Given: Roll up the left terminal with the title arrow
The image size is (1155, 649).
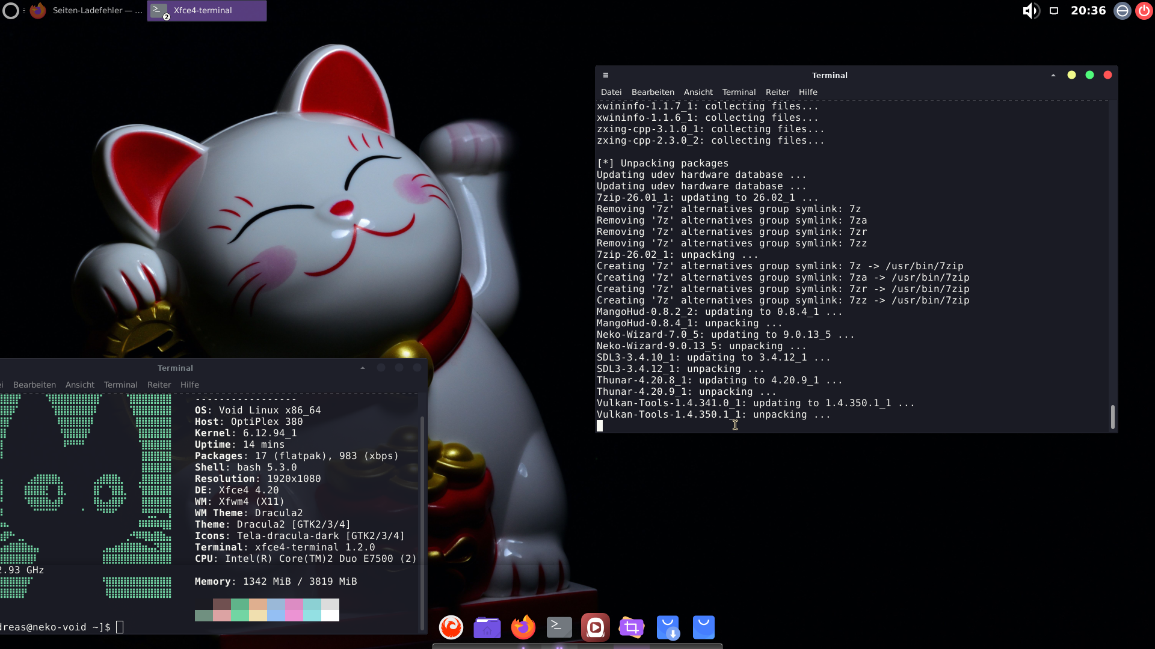Looking at the screenshot, I should click(363, 368).
